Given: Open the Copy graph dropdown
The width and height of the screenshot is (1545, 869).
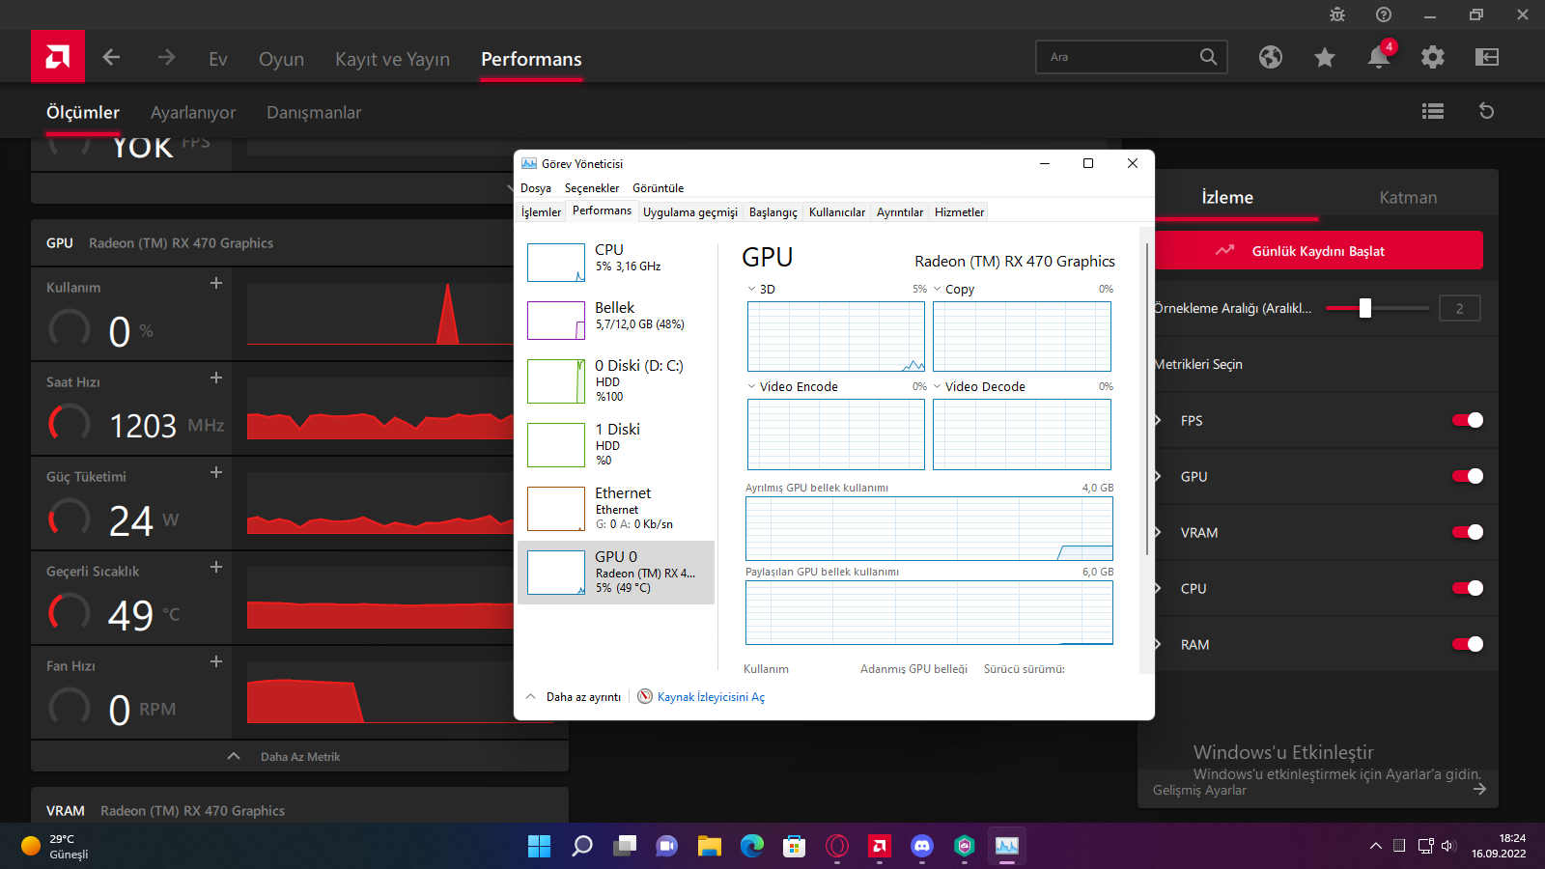Looking at the screenshot, I should point(938,289).
